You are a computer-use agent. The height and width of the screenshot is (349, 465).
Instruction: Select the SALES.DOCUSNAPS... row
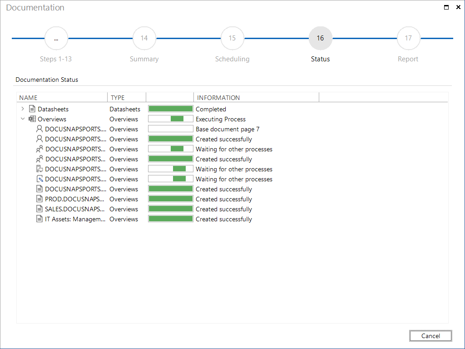[74, 209]
